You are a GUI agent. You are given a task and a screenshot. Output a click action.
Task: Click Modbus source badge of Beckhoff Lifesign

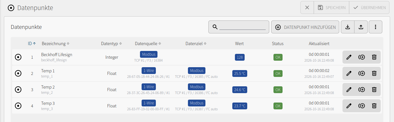[149, 54]
